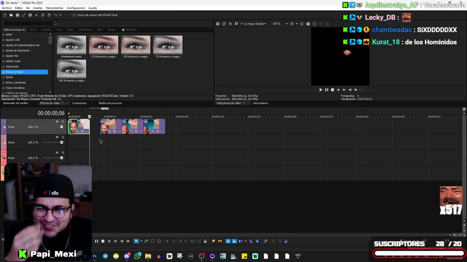The image size is (467, 262).
Task: Open the Editar menu
Action: pyautogui.click(x=19, y=8)
